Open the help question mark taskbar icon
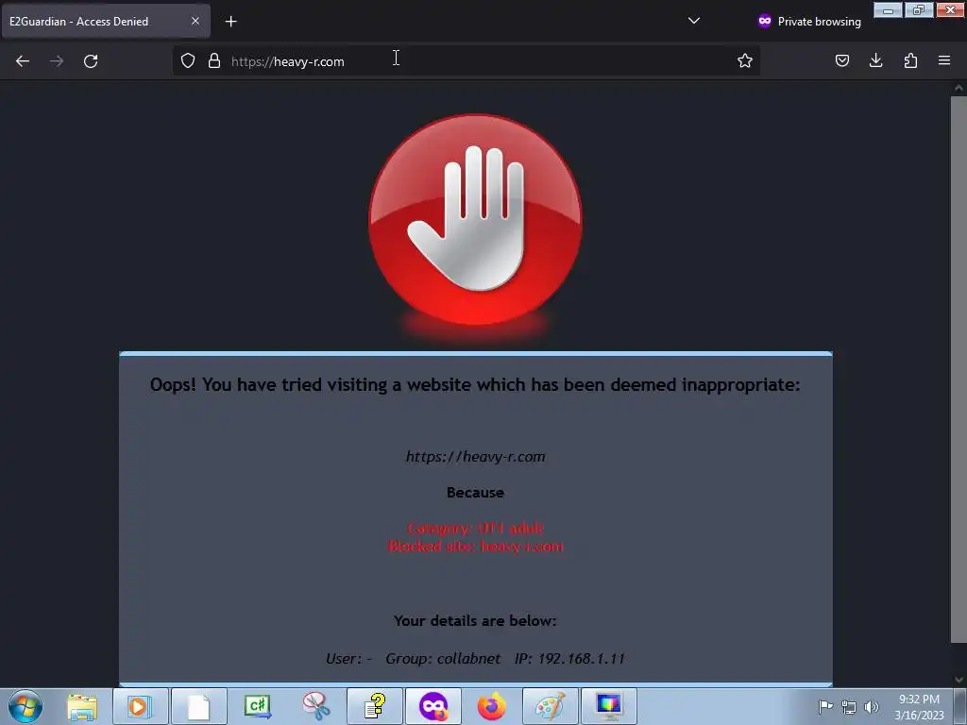Image resolution: width=967 pixels, height=725 pixels. coord(374,706)
